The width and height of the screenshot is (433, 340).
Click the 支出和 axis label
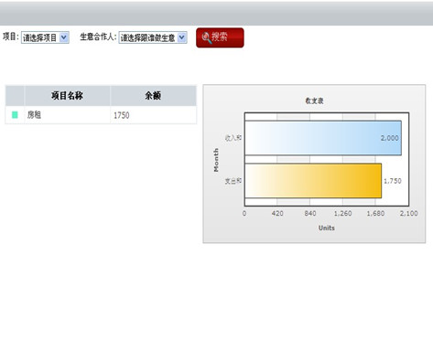[233, 181]
